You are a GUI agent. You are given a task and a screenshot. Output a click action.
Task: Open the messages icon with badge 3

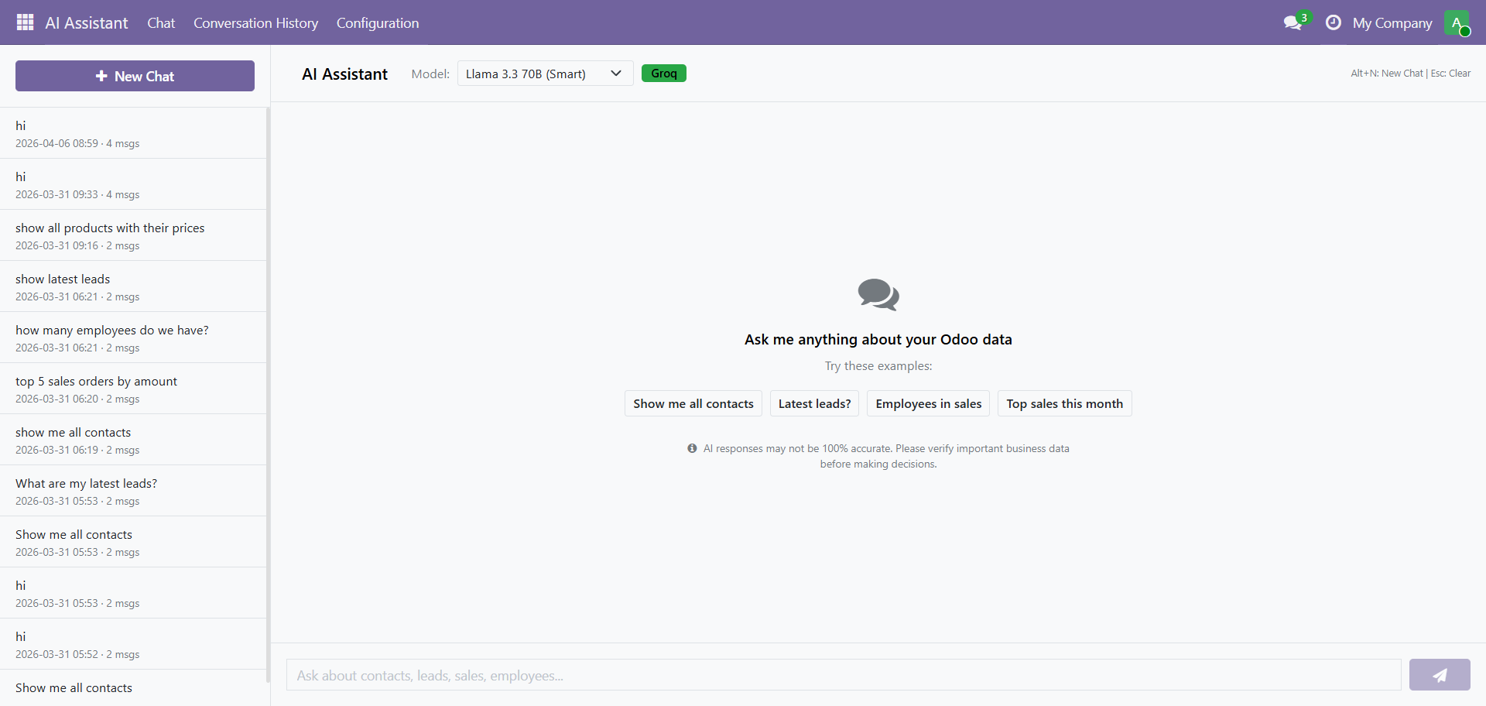point(1293,22)
